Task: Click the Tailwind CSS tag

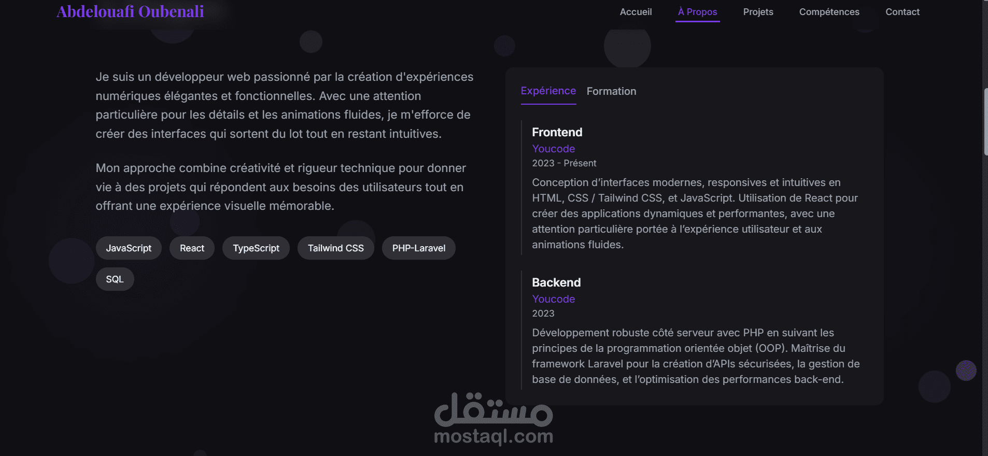Action: tap(336, 248)
